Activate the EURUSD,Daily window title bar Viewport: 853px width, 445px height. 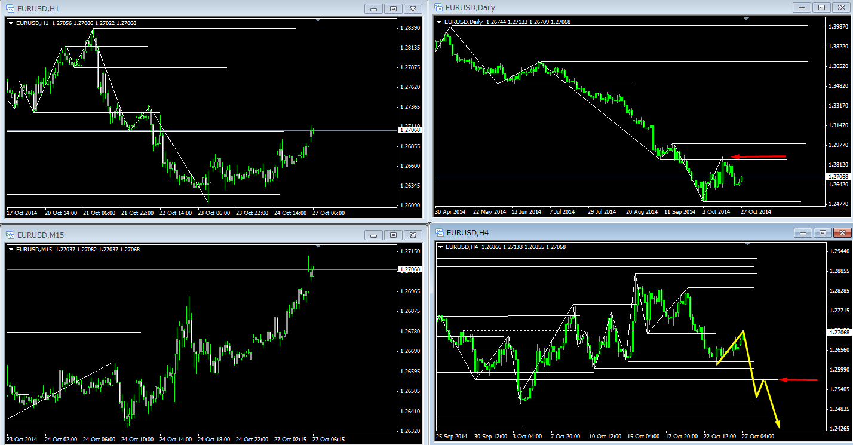[x=597, y=8]
